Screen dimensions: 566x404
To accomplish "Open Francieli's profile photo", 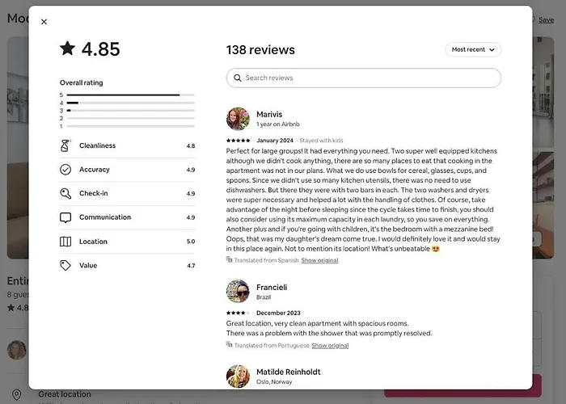I will tap(238, 291).
